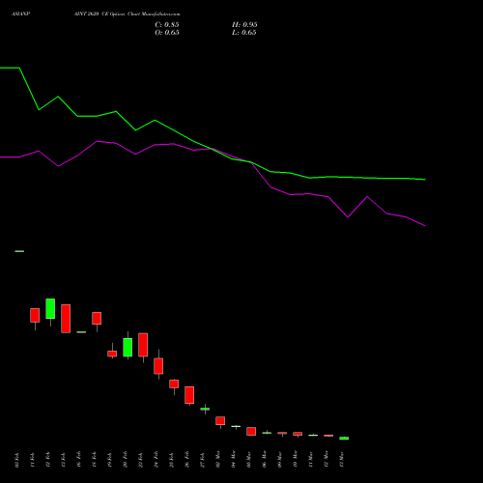Click the 09 Mar date label
The width and height of the screenshot is (483, 483).
[279, 460]
